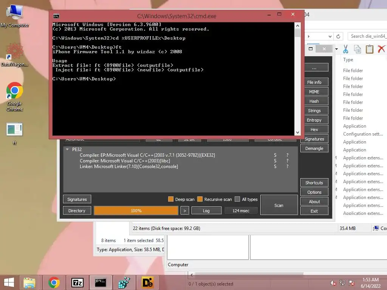387x290 pixels.
Task: Click the ? link on Linker row
Action: point(287,167)
